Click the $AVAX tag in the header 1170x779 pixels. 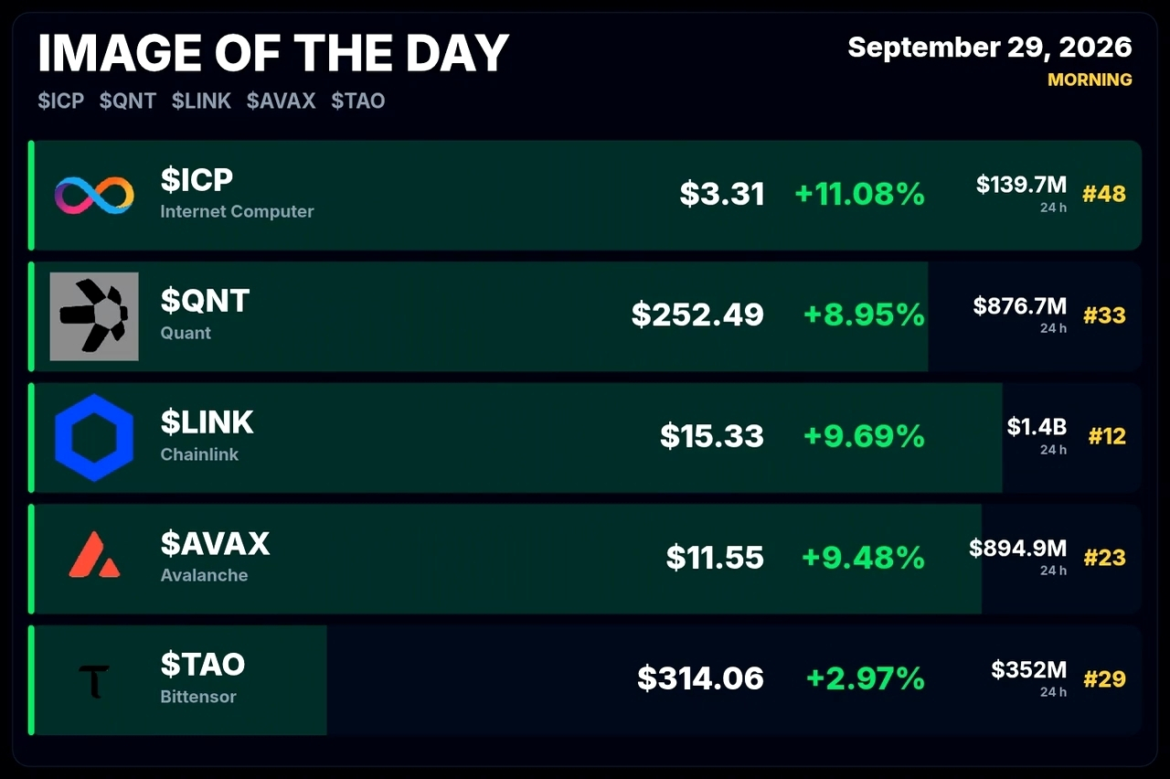pos(281,101)
